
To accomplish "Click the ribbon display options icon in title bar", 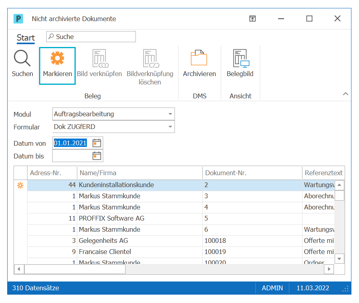I will [252, 19].
